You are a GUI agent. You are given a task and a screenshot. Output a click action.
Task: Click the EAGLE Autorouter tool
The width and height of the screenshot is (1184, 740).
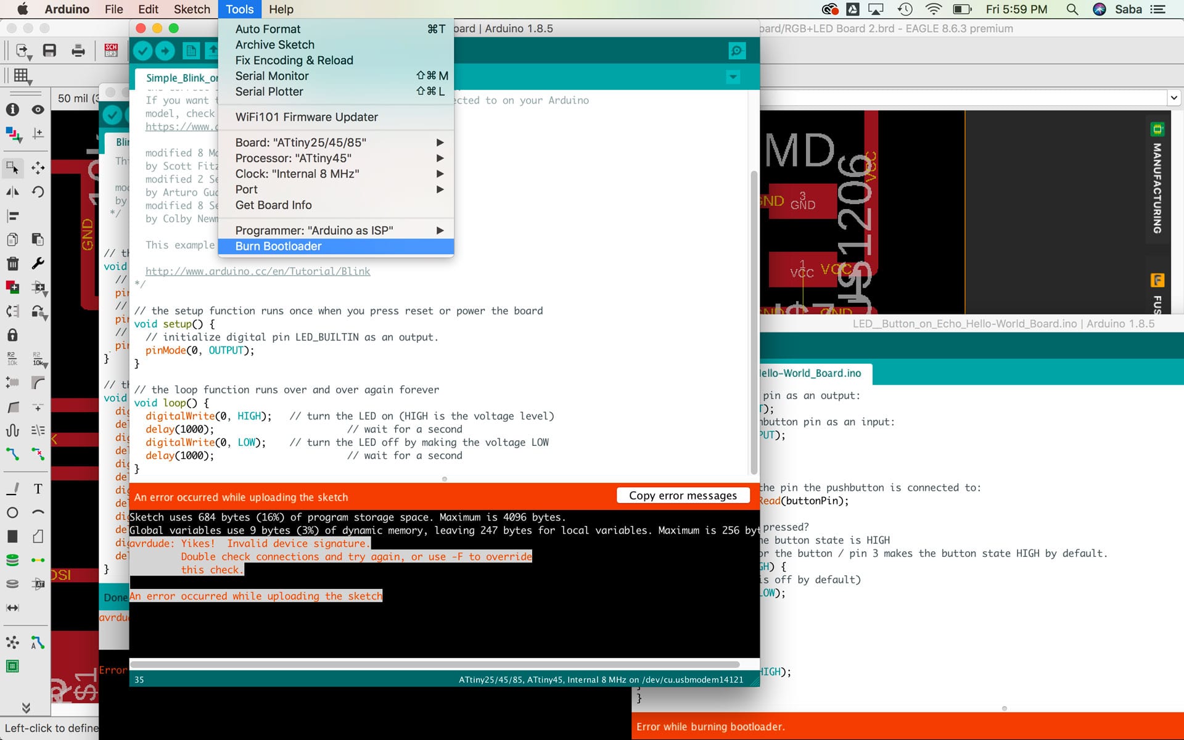click(38, 643)
